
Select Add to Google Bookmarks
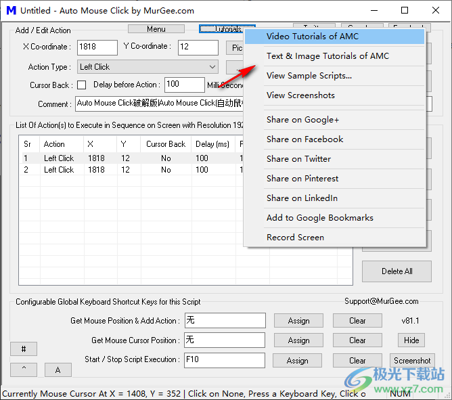pyautogui.click(x=334, y=218)
